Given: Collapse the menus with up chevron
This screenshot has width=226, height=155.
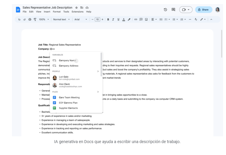Looking at the screenshot, I should (x=211, y=20).
